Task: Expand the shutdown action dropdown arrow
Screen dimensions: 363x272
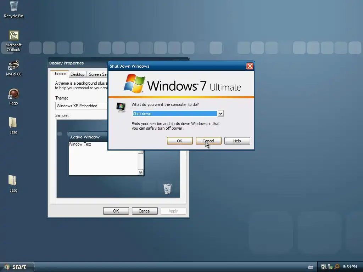Action: click(x=220, y=114)
